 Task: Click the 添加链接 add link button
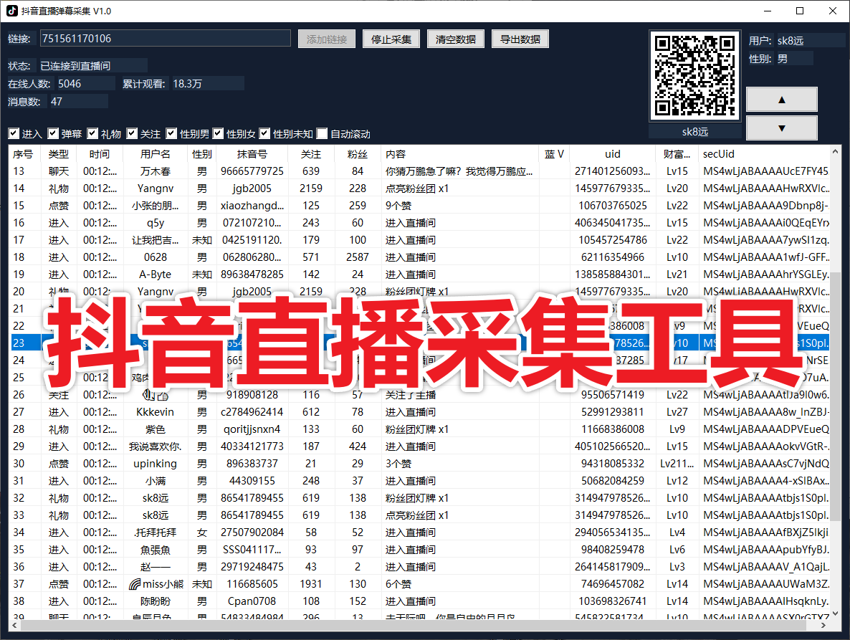[x=326, y=39]
